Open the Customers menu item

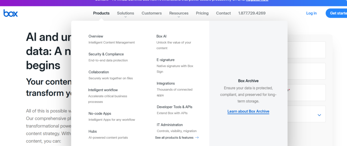tap(151, 14)
